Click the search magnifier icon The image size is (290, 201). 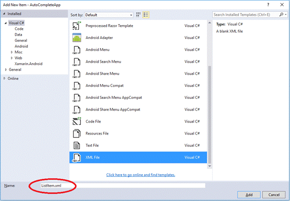pos(281,14)
